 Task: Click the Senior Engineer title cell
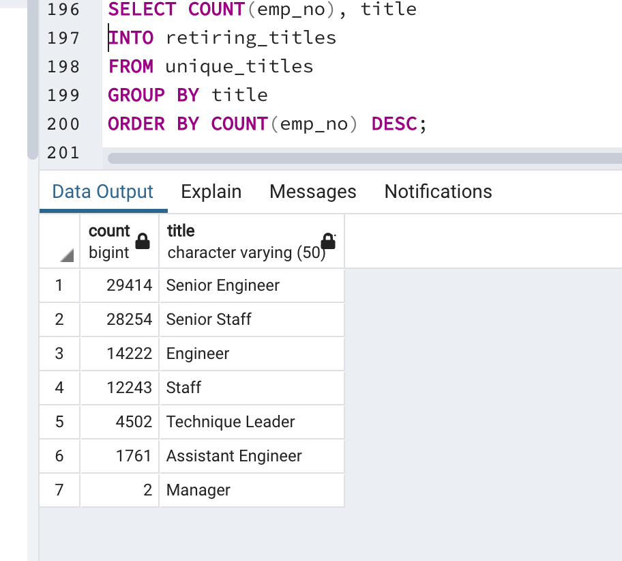coord(252,285)
